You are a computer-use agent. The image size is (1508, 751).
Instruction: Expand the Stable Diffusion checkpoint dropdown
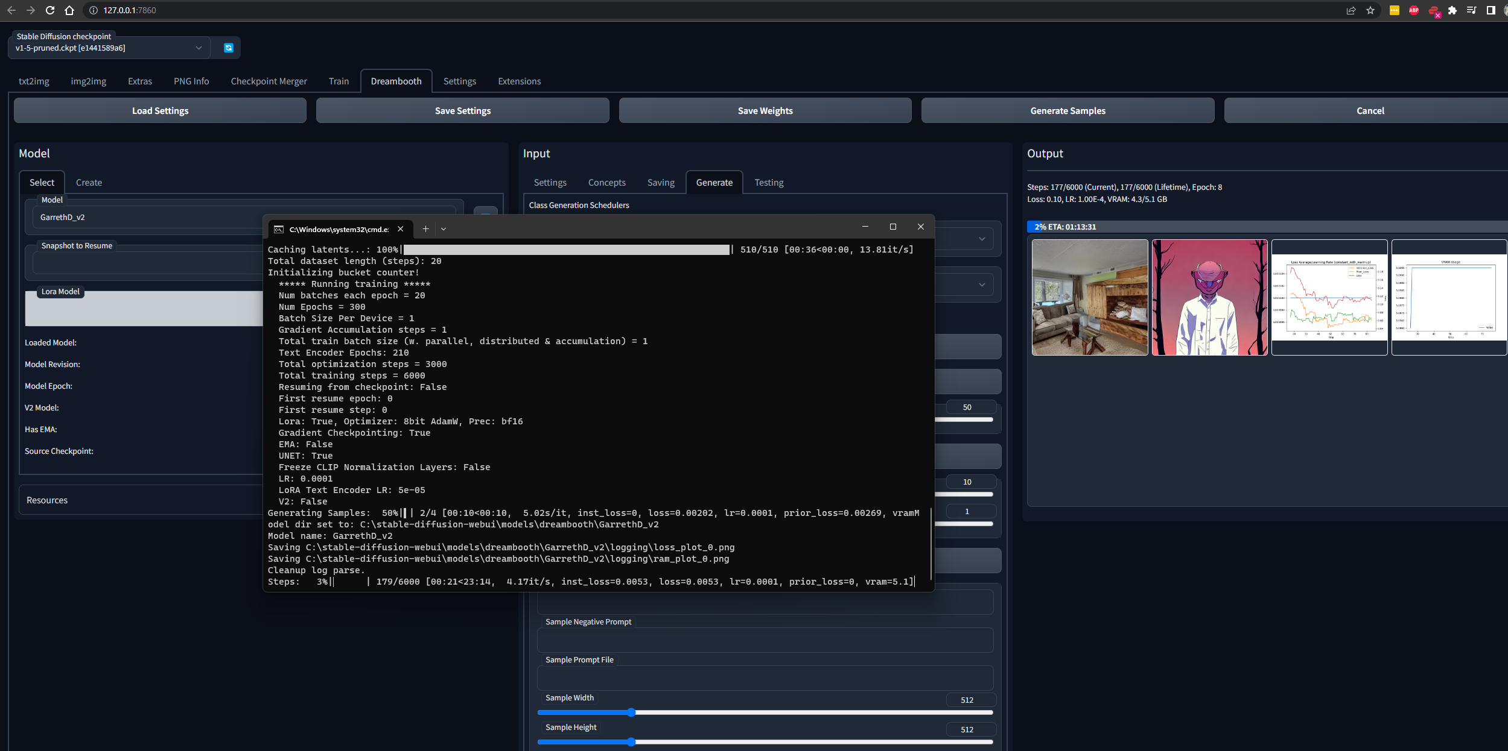[x=199, y=48]
